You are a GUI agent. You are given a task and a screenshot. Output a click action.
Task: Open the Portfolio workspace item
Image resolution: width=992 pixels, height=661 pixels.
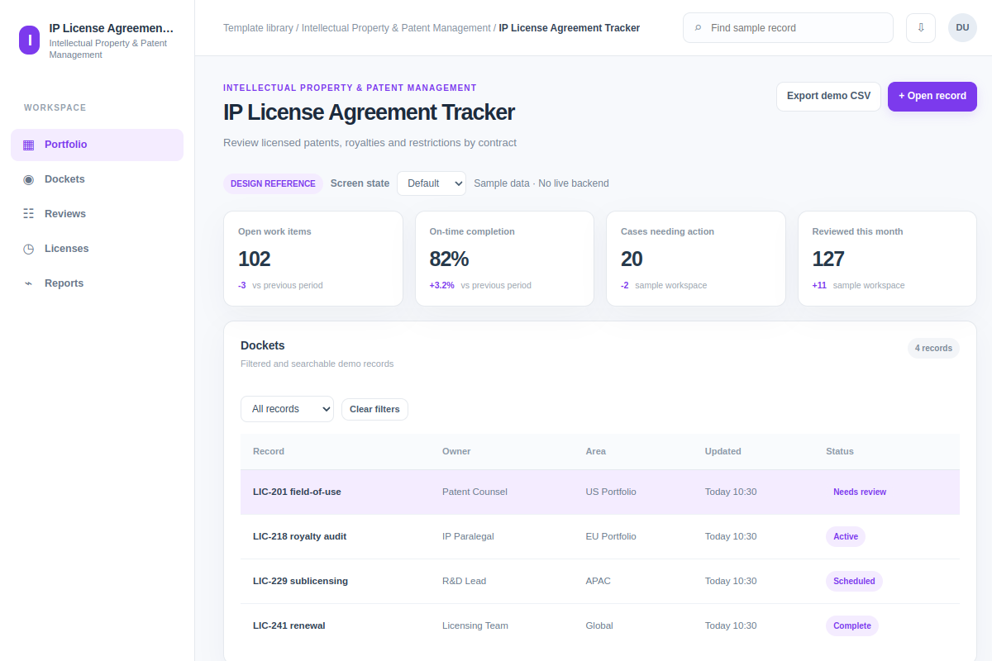[x=97, y=145]
